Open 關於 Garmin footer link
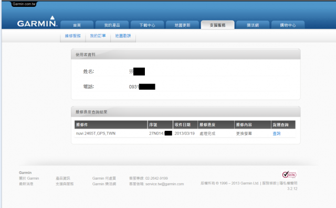Image resolution: width=336 pixels, height=208 pixels. (29, 178)
